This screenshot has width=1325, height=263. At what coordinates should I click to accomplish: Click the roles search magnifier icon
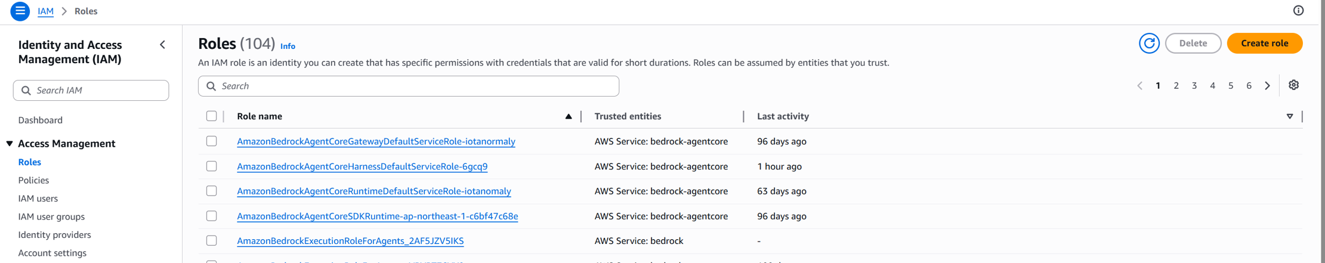click(211, 86)
